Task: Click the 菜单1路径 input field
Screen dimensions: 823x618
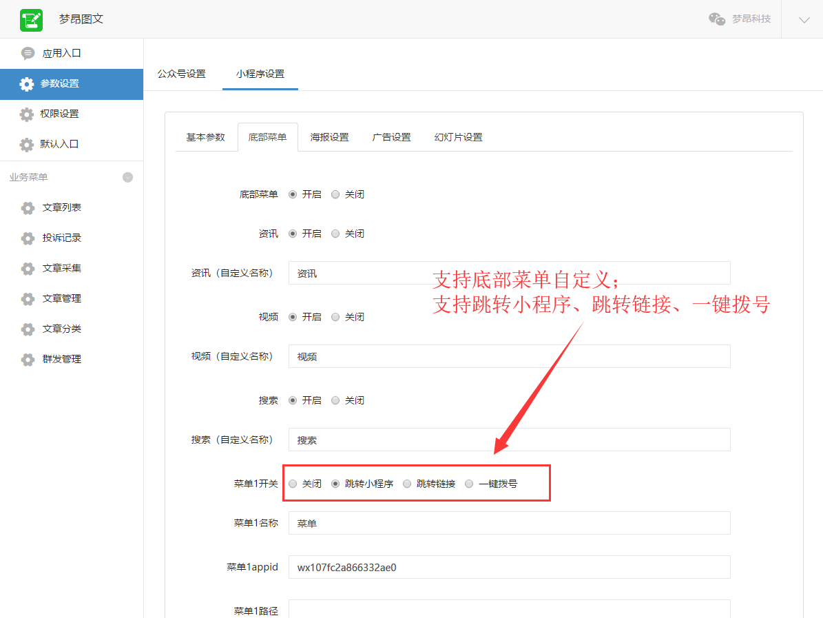Action: [509, 609]
